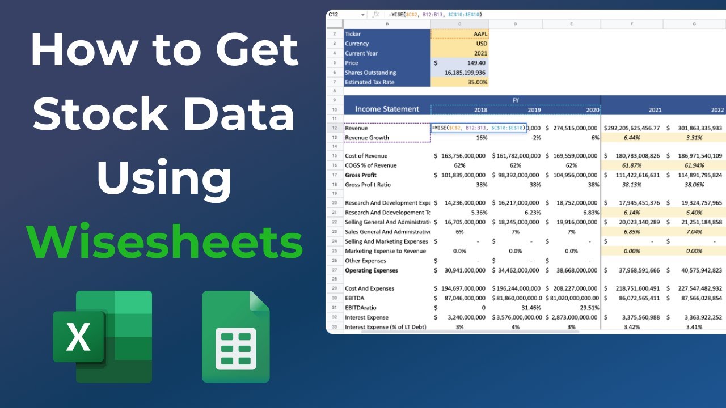The image size is (726, 408).
Task: Select the EBITDA label cell
Action: 387,298
